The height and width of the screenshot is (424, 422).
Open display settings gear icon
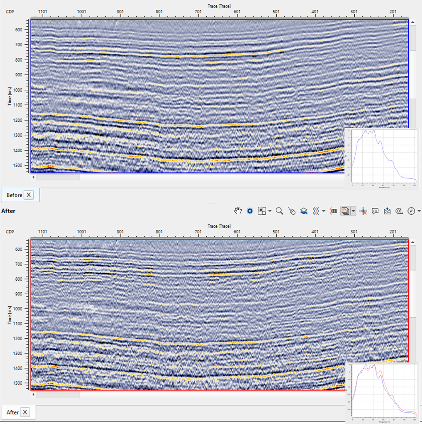coord(250,211)
